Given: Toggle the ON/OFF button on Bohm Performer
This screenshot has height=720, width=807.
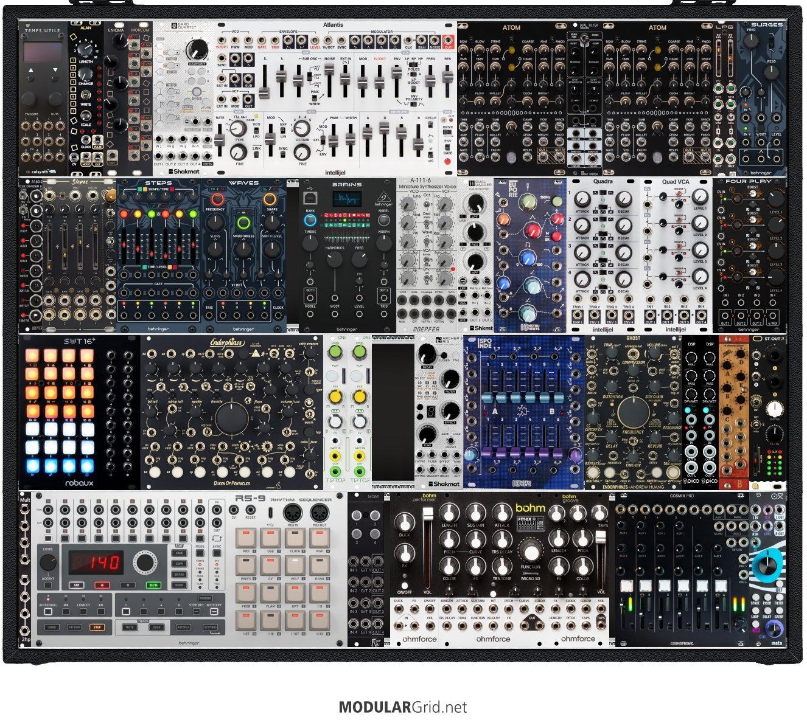Looking at the screenshot, I should (405, 584).
